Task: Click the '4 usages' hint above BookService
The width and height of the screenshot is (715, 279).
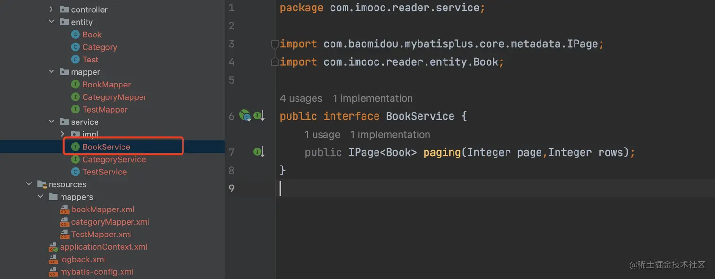Action: click(x=301, y=98)
